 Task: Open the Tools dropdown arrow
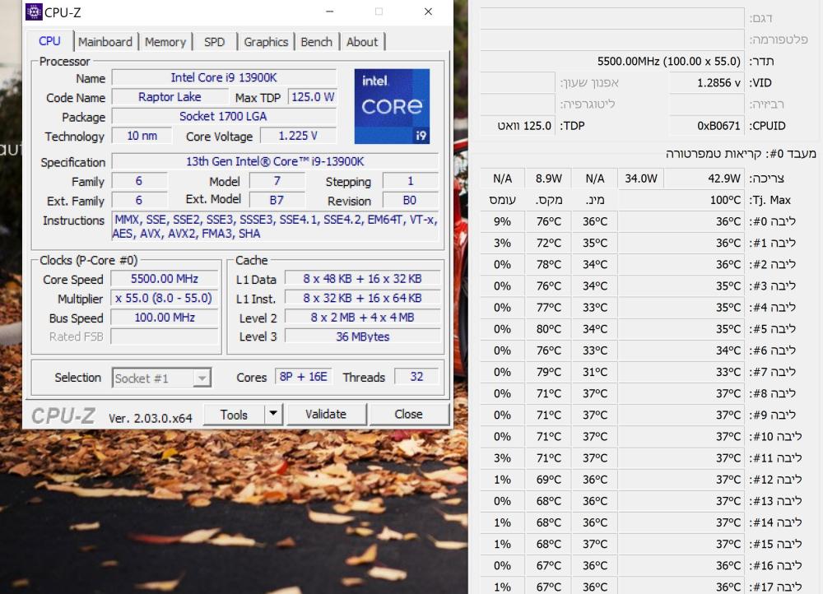click(x=273, y=415)
